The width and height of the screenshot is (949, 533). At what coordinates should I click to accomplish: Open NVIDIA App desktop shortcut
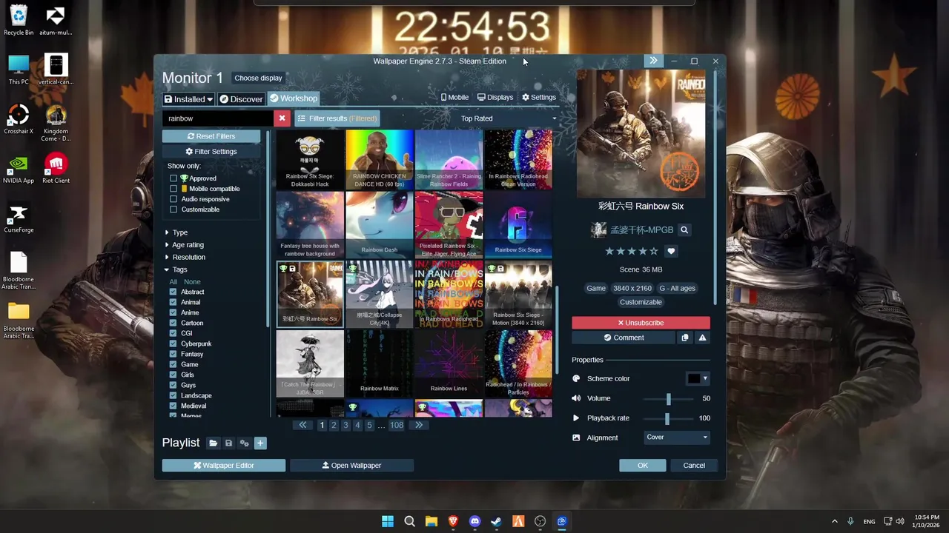[x=19, y=168]
